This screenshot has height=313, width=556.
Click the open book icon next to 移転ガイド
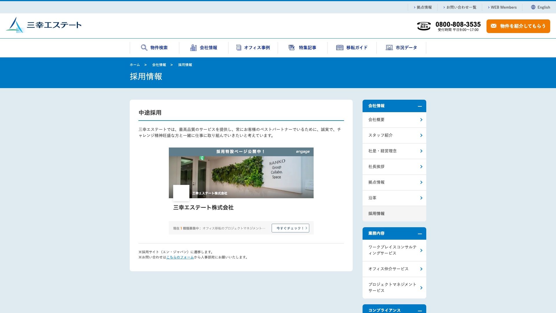tap(340, 48)
